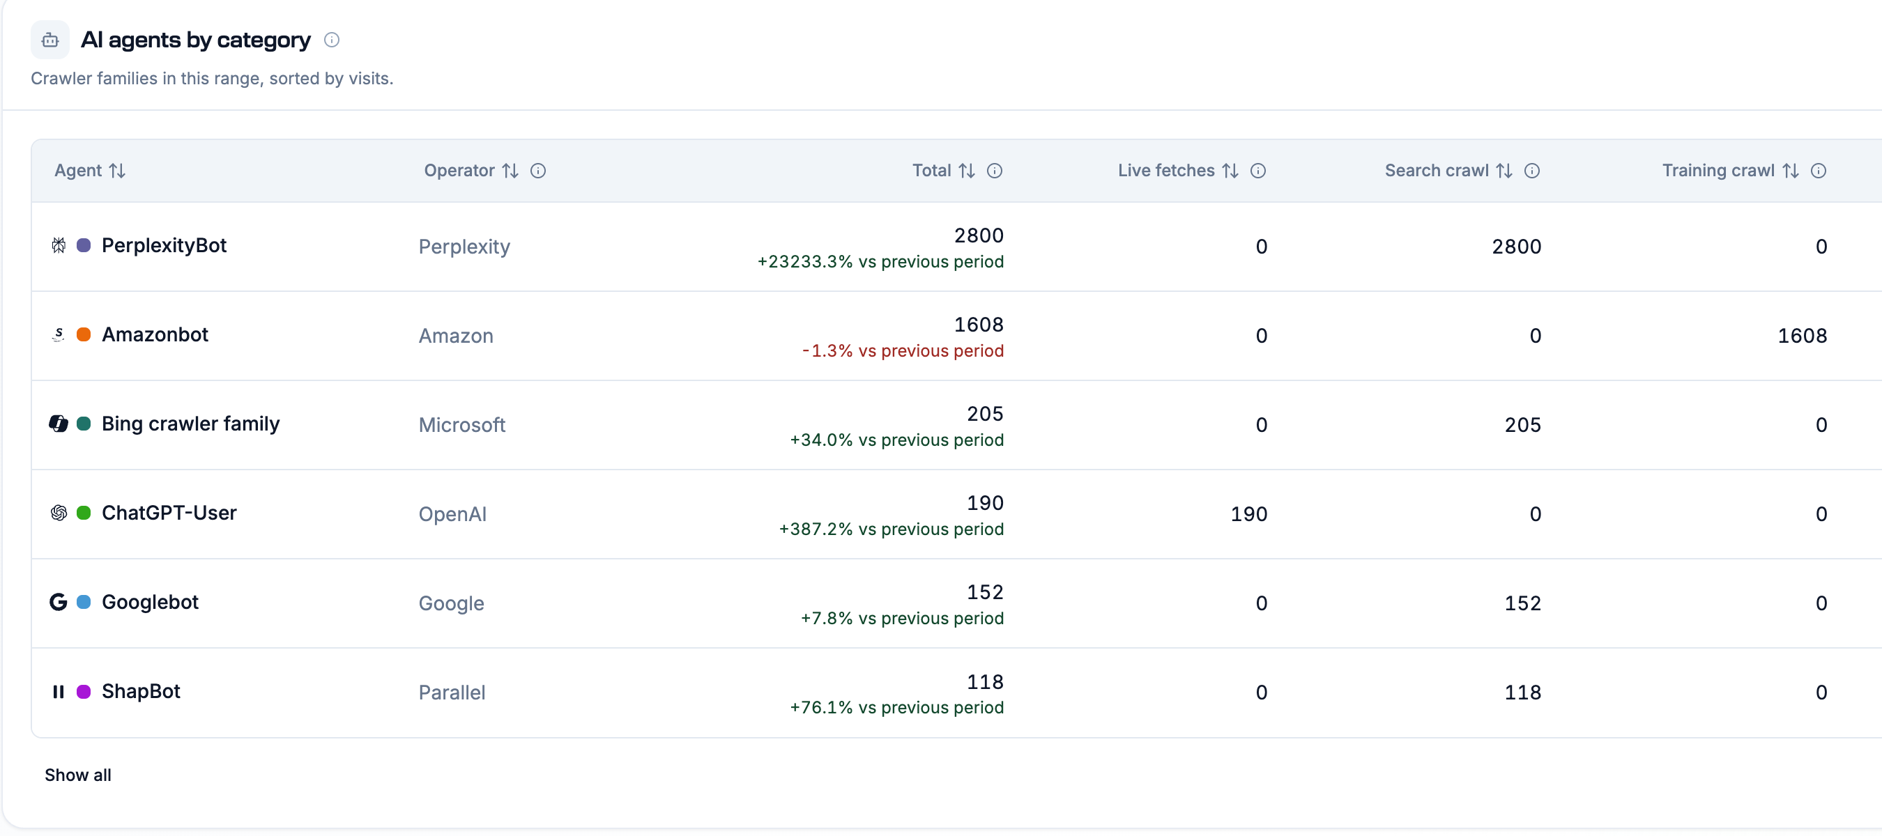Open Live fetches info icon
1882x836 pixels.
1258,170
